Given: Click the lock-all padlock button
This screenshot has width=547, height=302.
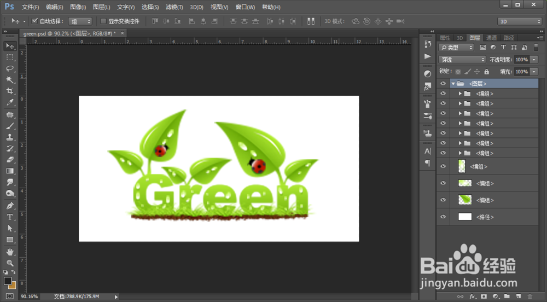Looking at the screenshot, I should pyautogui.click(x=486, y=72).
